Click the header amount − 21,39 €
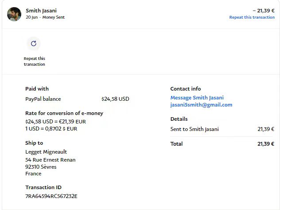 [x=263, y=10]
